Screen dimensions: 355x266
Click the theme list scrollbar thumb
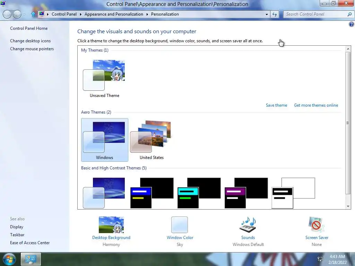coord(348,123)
